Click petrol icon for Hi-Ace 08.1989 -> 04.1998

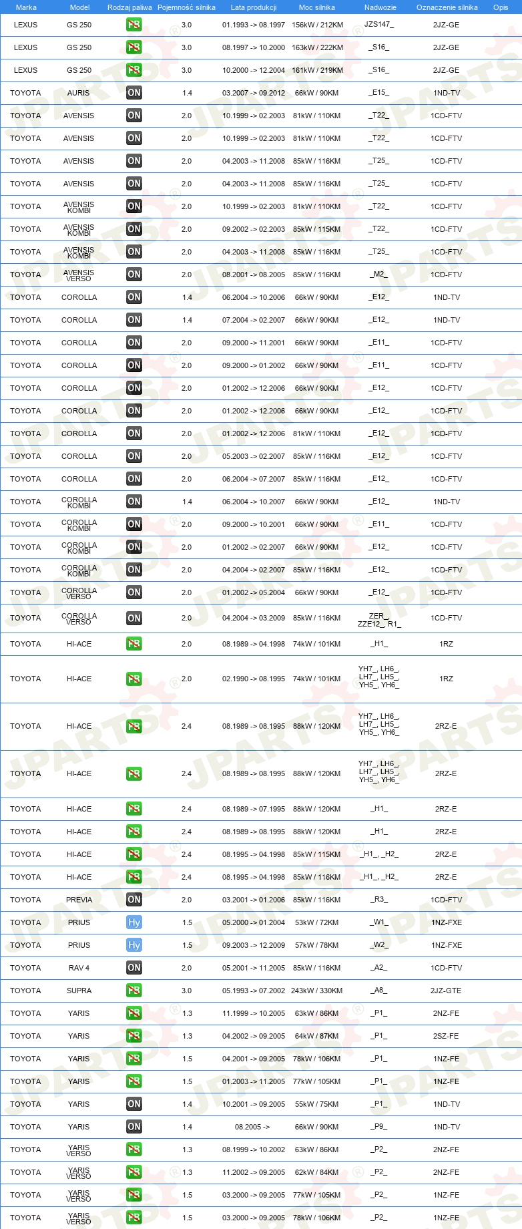[x=134, y=644]
